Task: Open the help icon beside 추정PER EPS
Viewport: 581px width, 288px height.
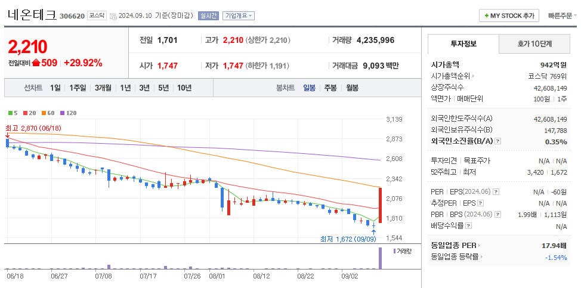Action: click(480, 203)
